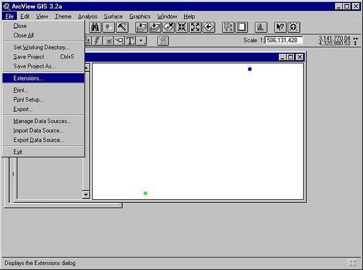Choose Manage Data Sources...
Viewport: 363px width, 270px height.
[x=44, y=121]
